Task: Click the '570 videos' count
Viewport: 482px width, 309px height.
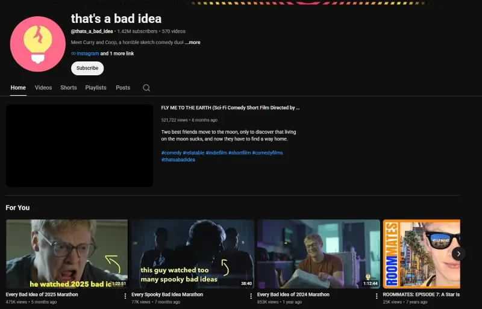Action: click(x=174, y=31)
